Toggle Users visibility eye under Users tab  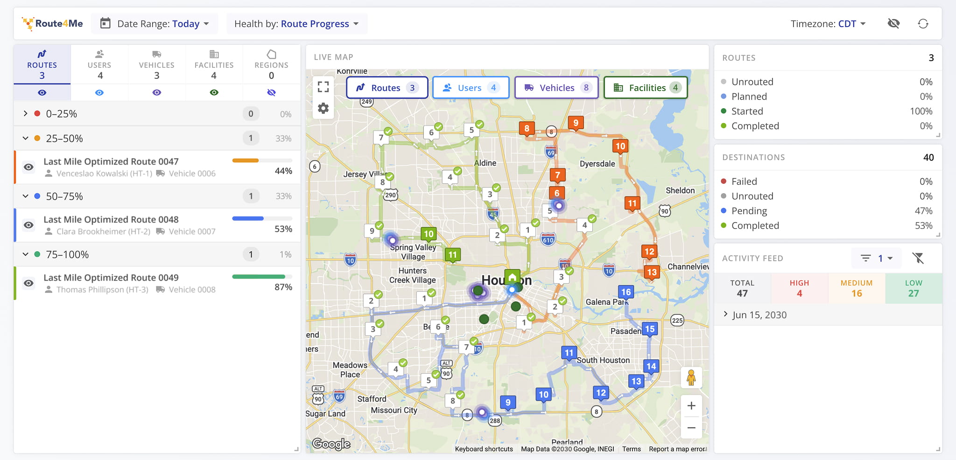(99, 92)
